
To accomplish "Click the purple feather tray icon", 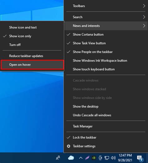I will point(87,158).
